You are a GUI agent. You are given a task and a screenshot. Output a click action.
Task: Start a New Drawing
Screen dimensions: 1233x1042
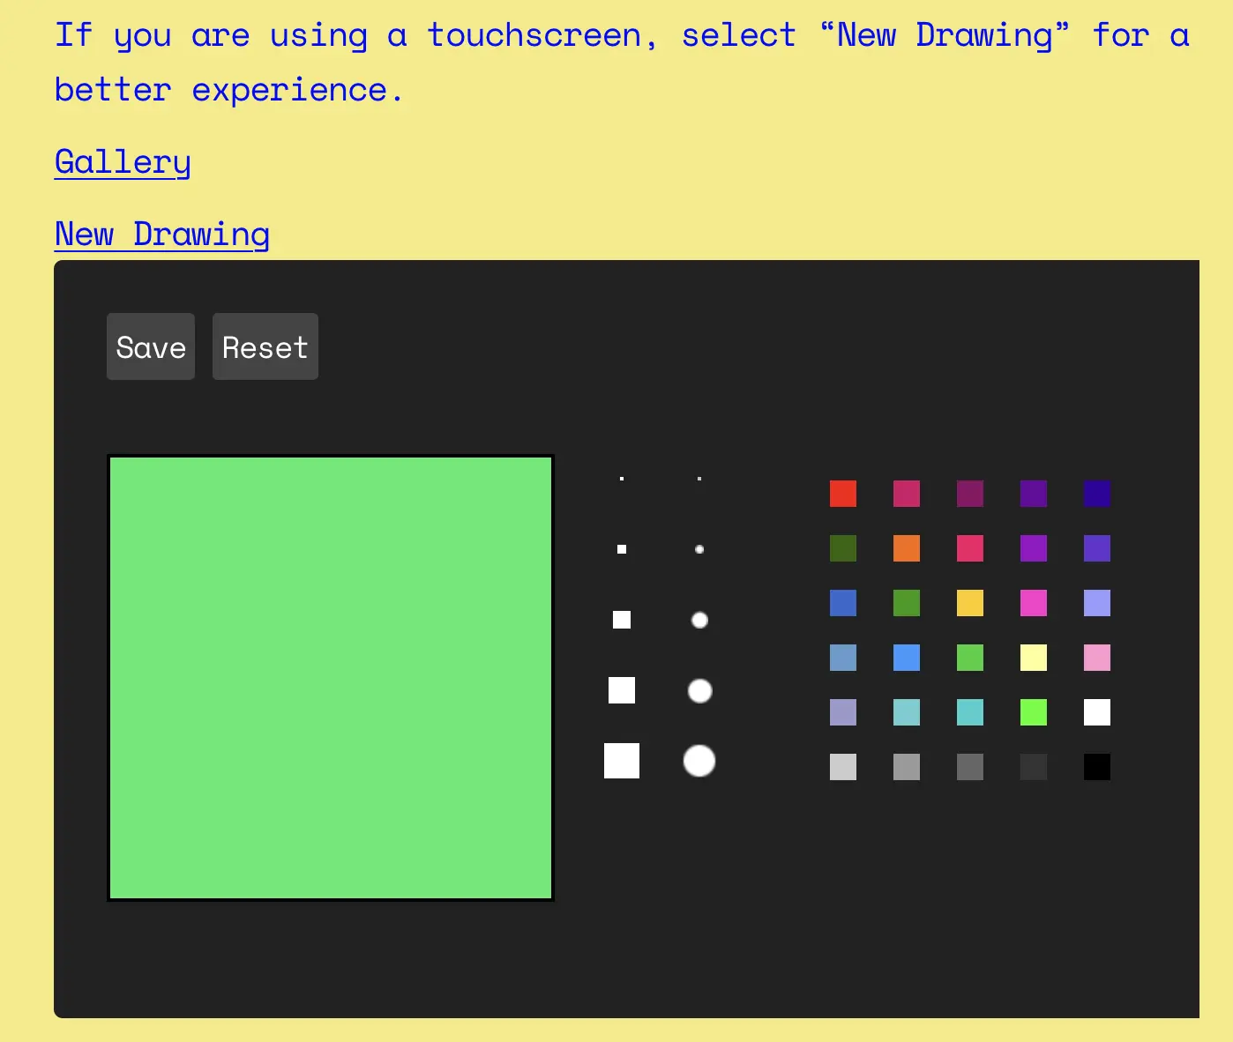click(161, 234)
